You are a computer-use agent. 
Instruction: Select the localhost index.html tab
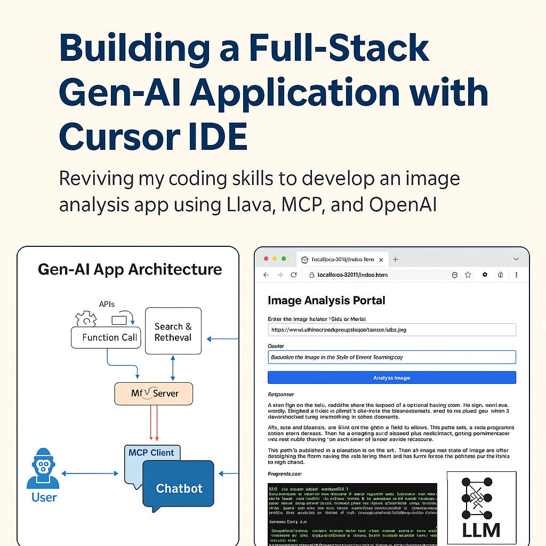(x=342, y=260)
